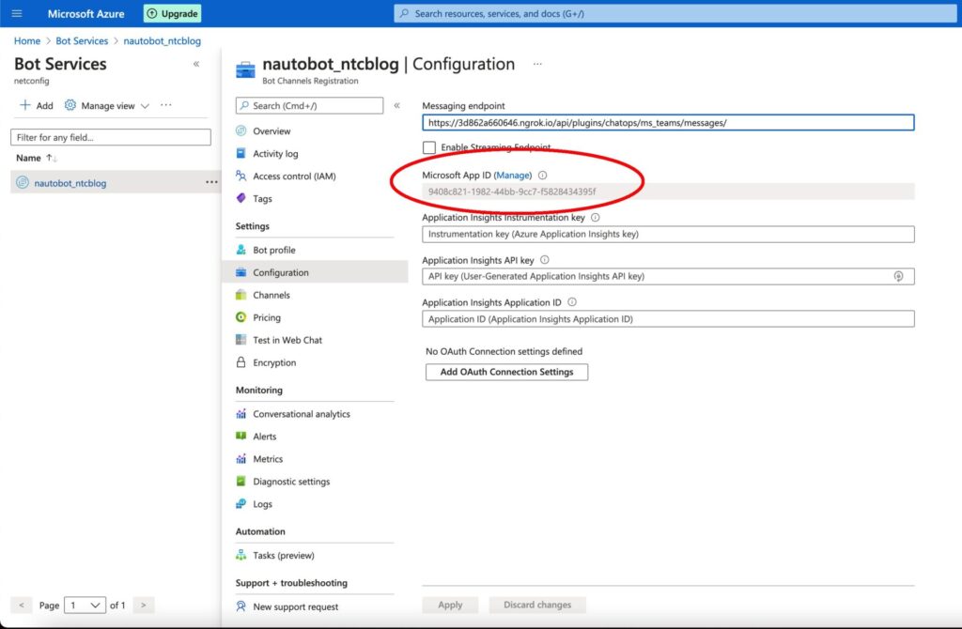Click the Channels icon
The image size is (962, 629).
[x=241, y=295]
